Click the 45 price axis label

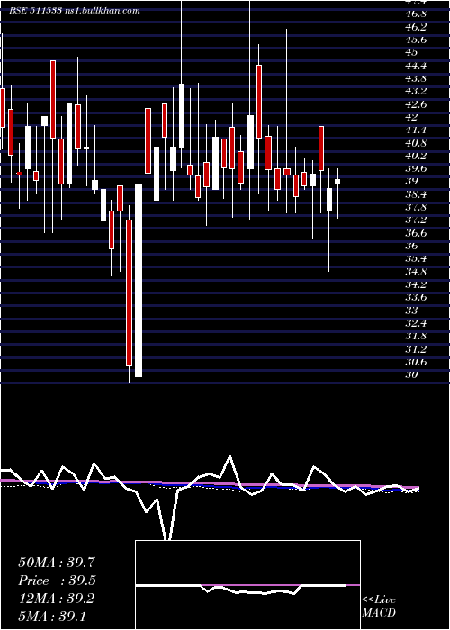[x=411, y=52]
